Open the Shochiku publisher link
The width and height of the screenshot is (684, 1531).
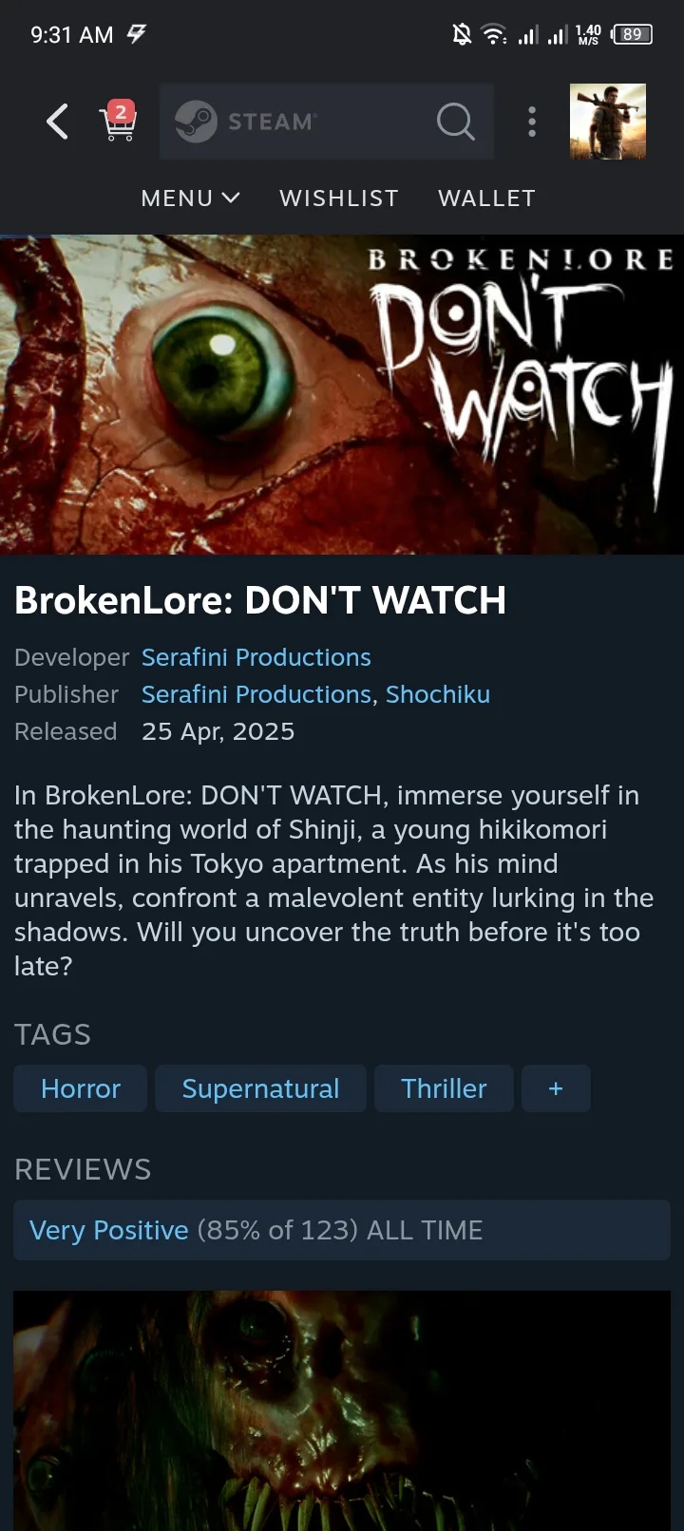coord(438,694)
